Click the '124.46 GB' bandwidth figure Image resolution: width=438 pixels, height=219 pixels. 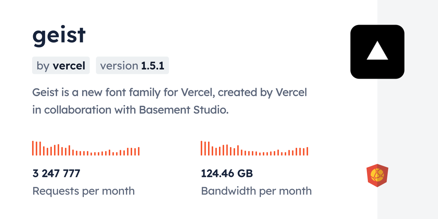point(227,173)
